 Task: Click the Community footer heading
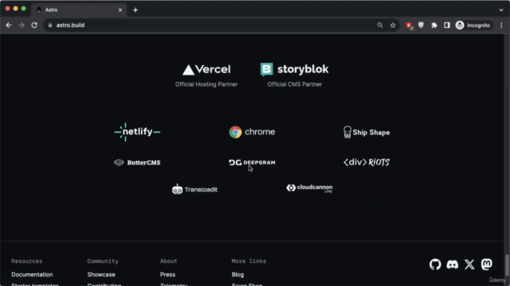click(103, 261)
